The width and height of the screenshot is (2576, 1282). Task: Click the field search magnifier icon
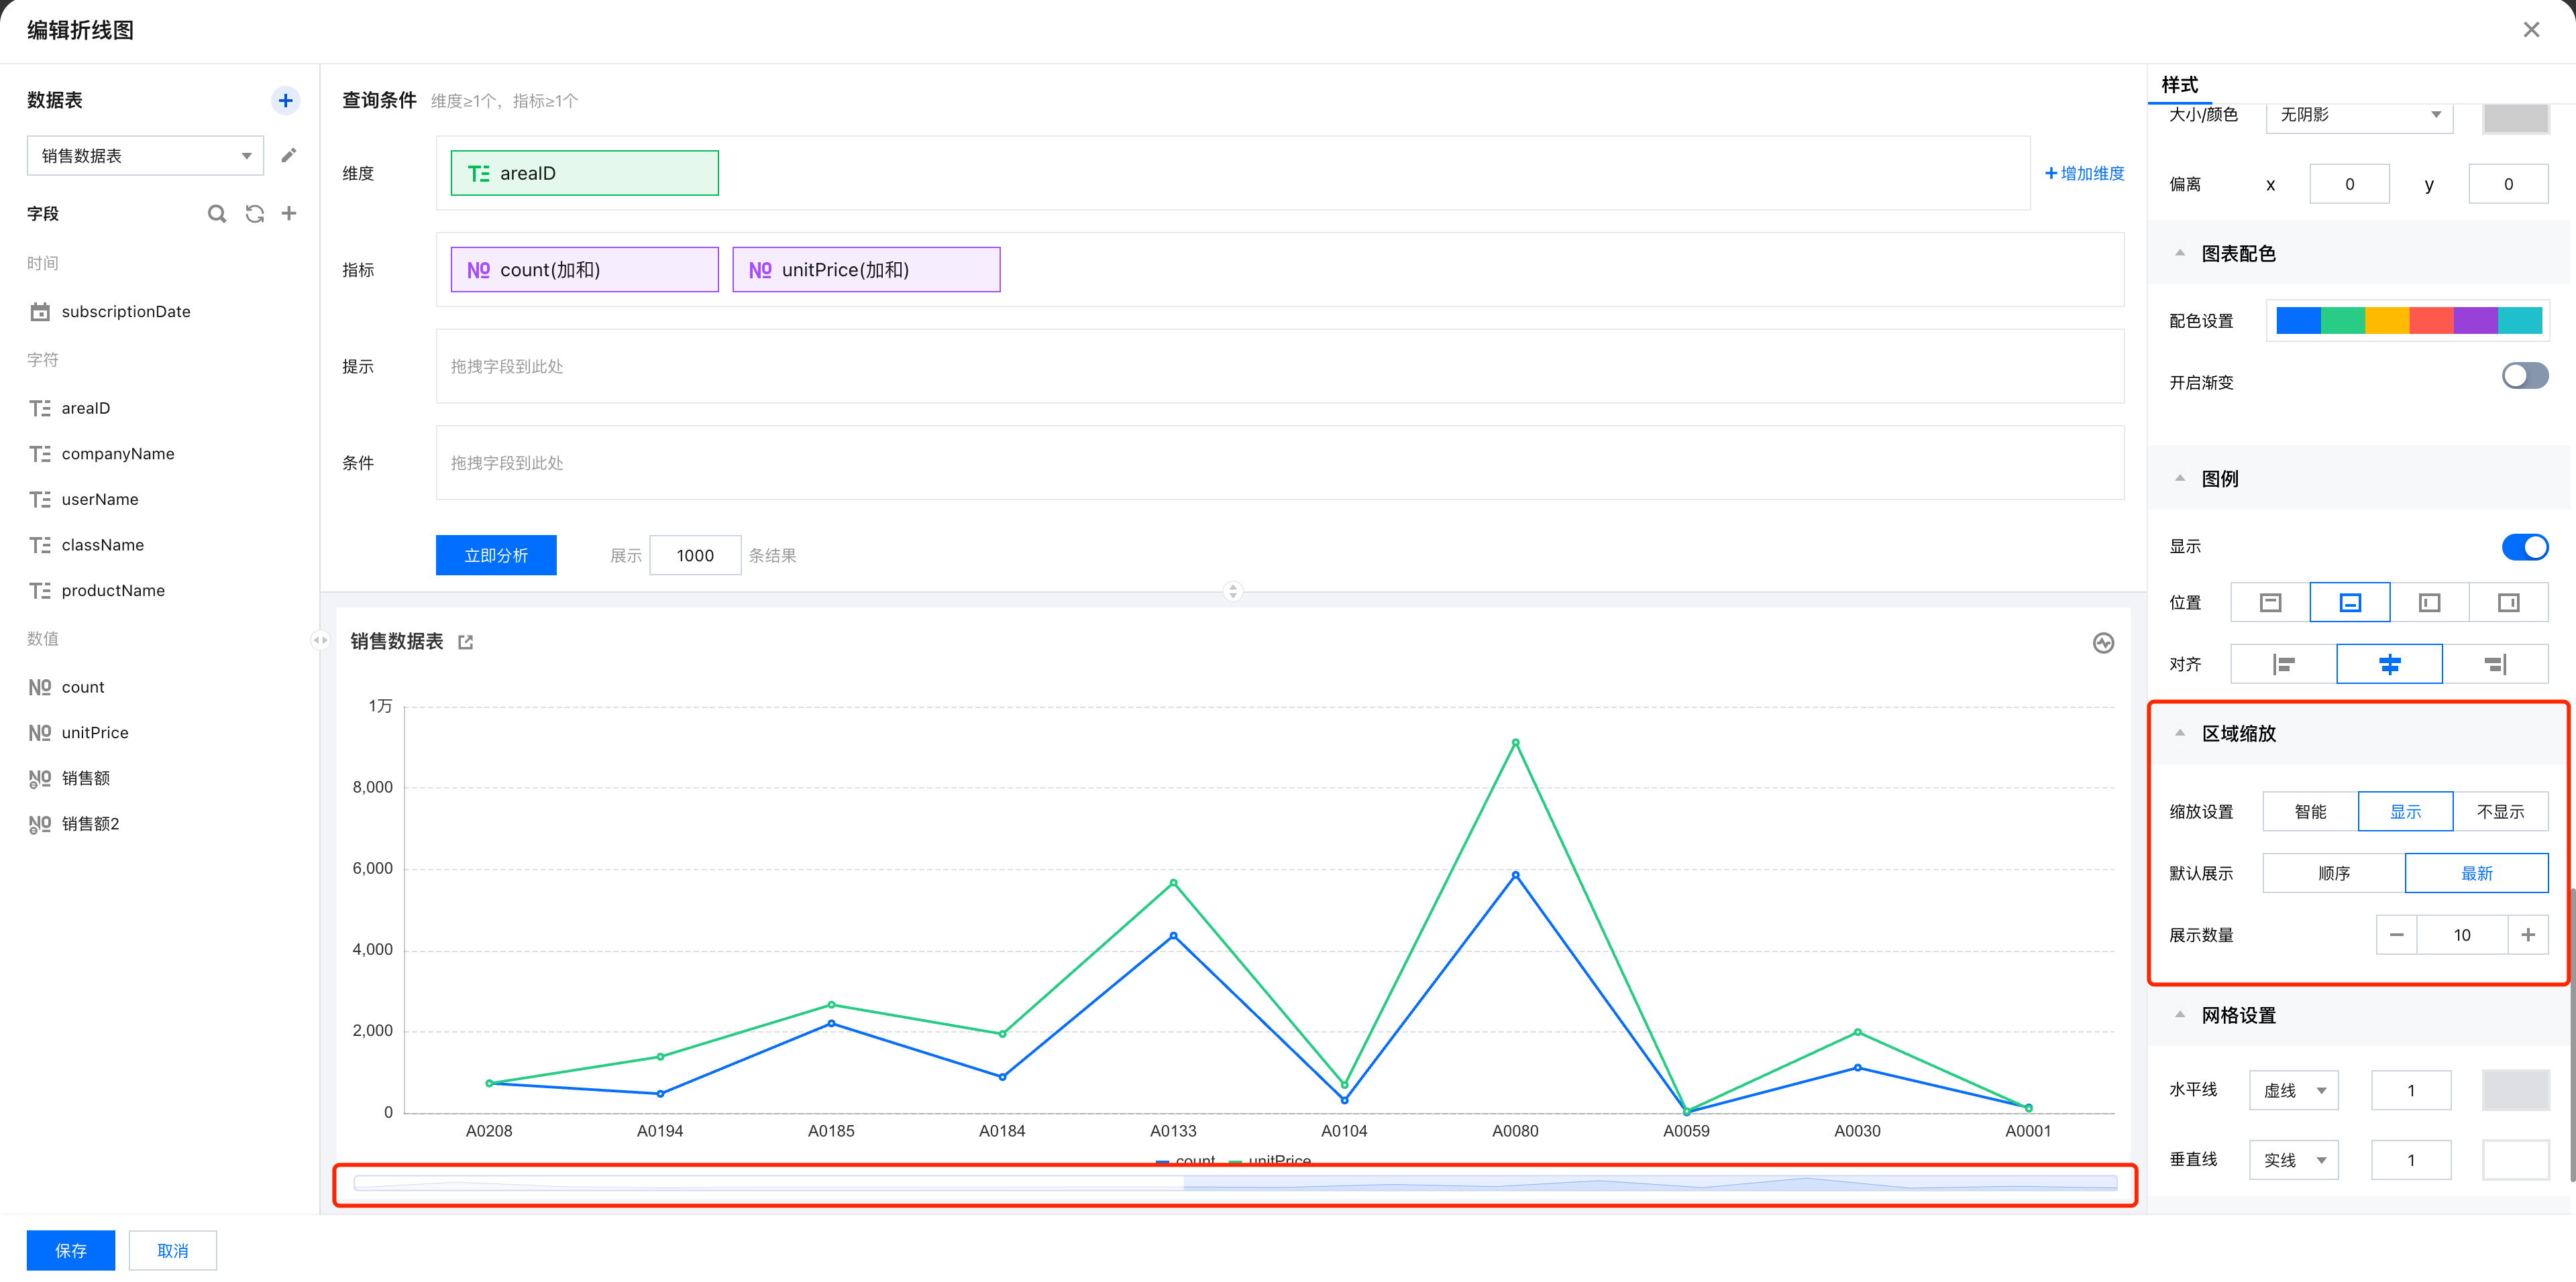(216, 213)
